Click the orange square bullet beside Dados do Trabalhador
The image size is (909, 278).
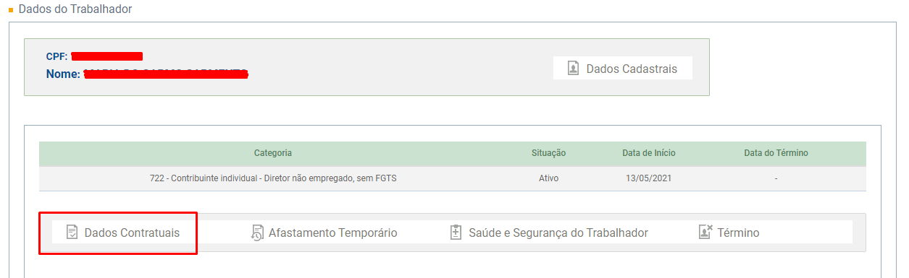11,10
